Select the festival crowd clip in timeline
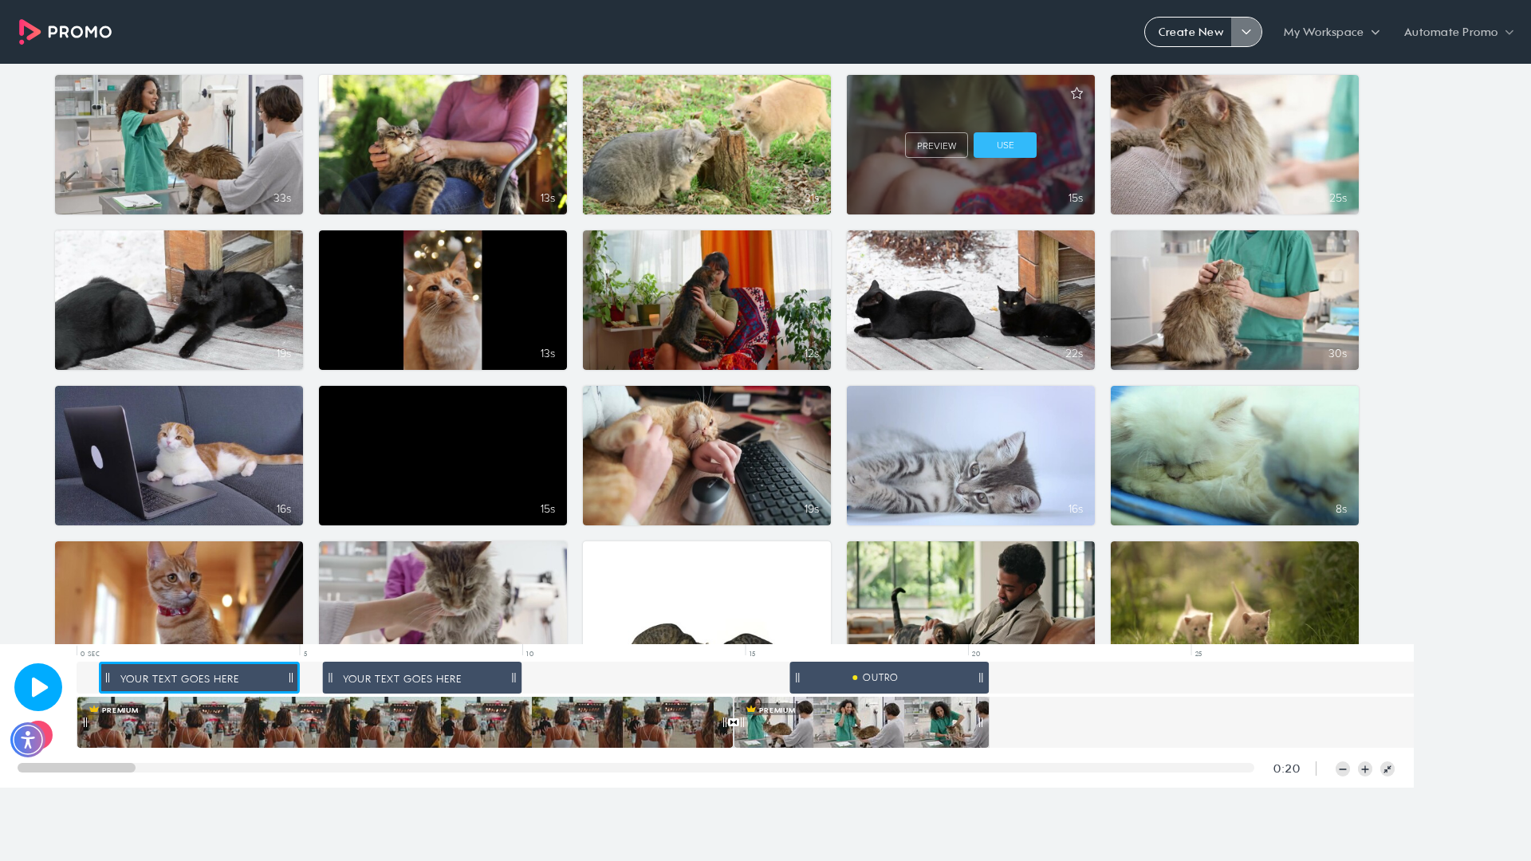This screenshot has height=861, width=1531. [405, 722]
